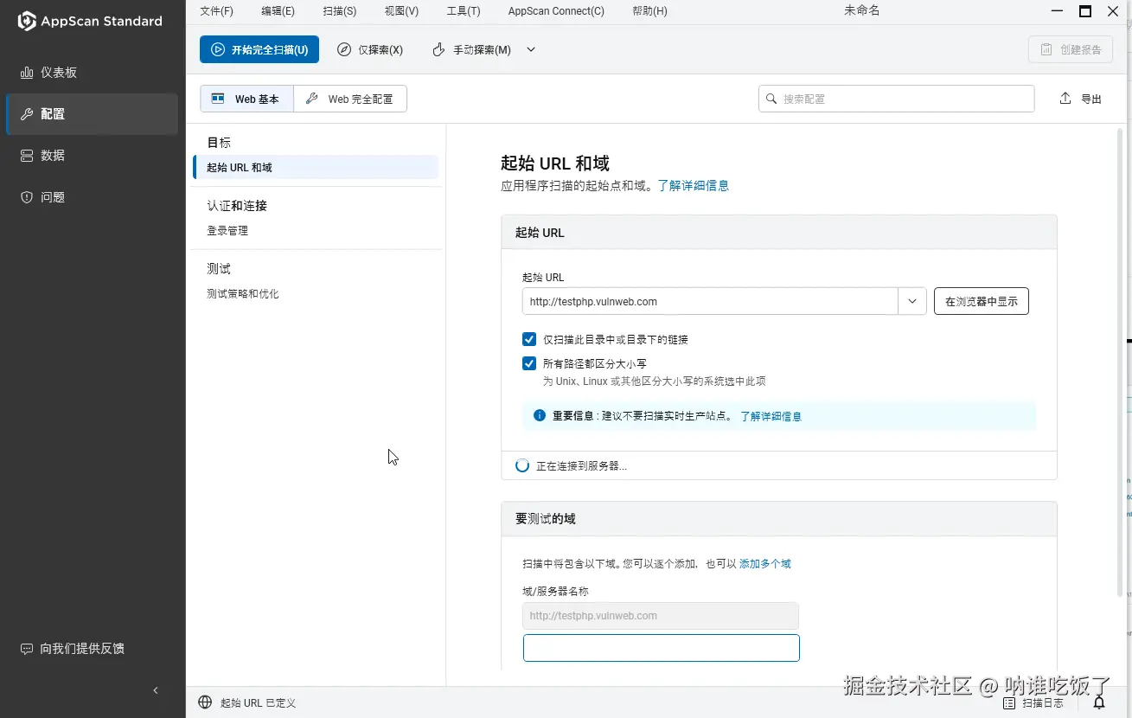Open the 扫描(S) menu

click(x=339, y=11)
